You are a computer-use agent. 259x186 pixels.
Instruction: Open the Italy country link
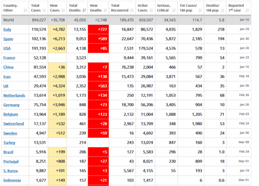point(7,29)
